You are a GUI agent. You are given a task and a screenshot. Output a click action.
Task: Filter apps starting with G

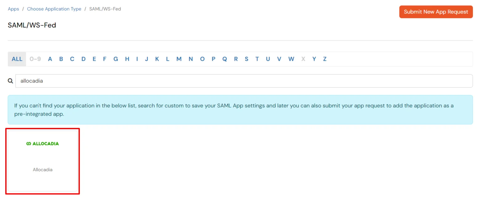(116, 59)
